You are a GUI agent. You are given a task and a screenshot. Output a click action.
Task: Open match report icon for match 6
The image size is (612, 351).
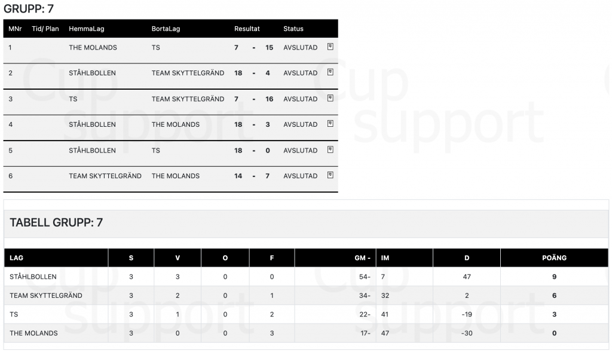pyautogui.click(x=330, y=175)
